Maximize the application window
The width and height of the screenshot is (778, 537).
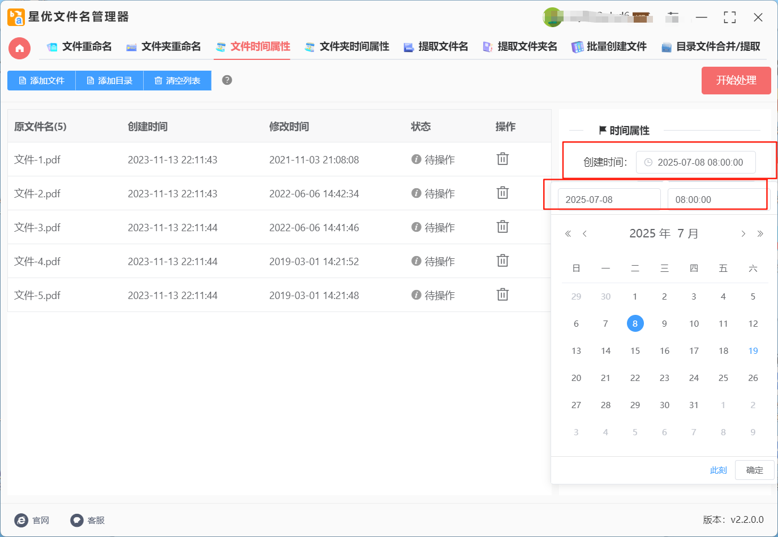pos(730,18)
